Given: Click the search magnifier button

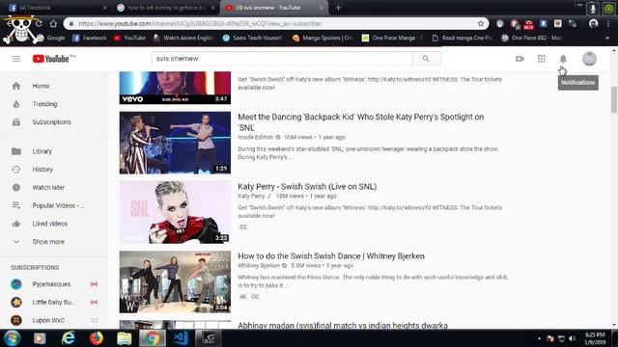Looking at the screenshot, I should click(x=426, y=59).
